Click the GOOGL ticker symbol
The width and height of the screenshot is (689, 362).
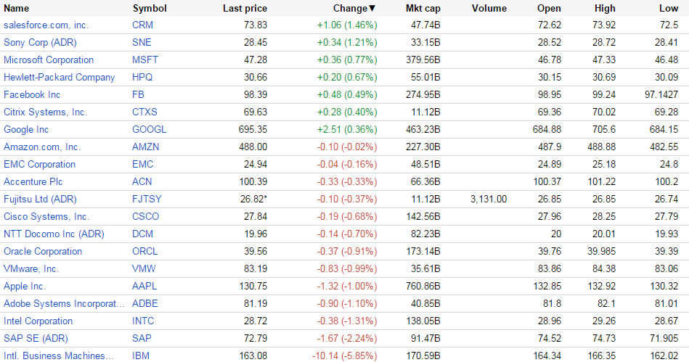click(149, 130)
